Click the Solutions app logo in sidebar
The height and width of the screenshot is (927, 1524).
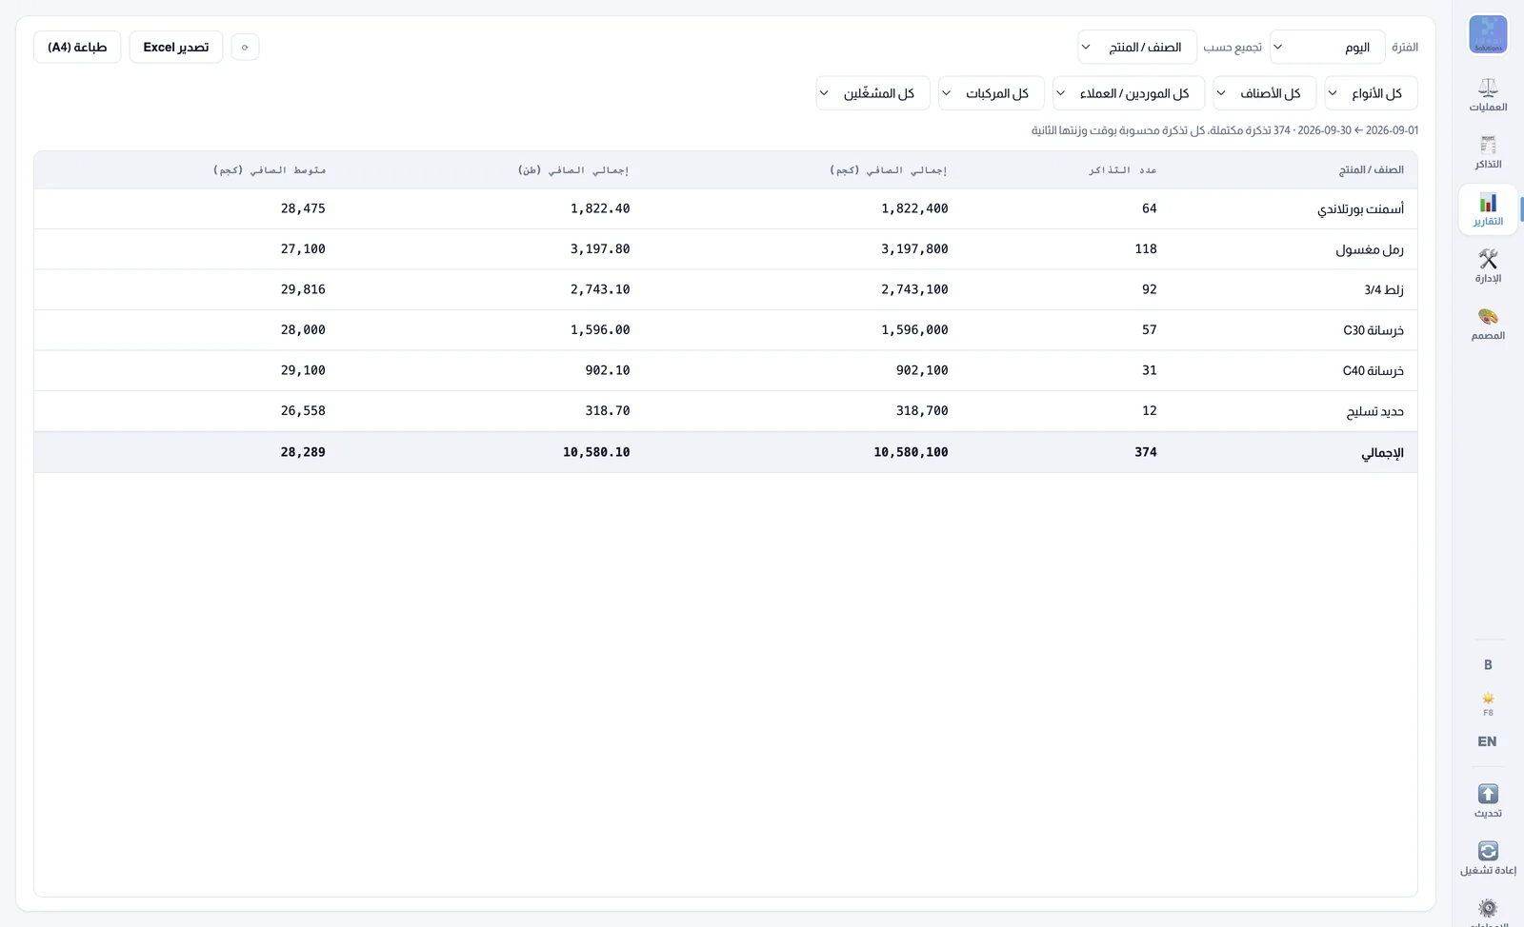pos(1488,34)
